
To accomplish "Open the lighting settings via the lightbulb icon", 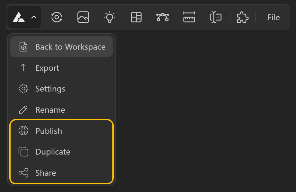I will tap(109, 17).
